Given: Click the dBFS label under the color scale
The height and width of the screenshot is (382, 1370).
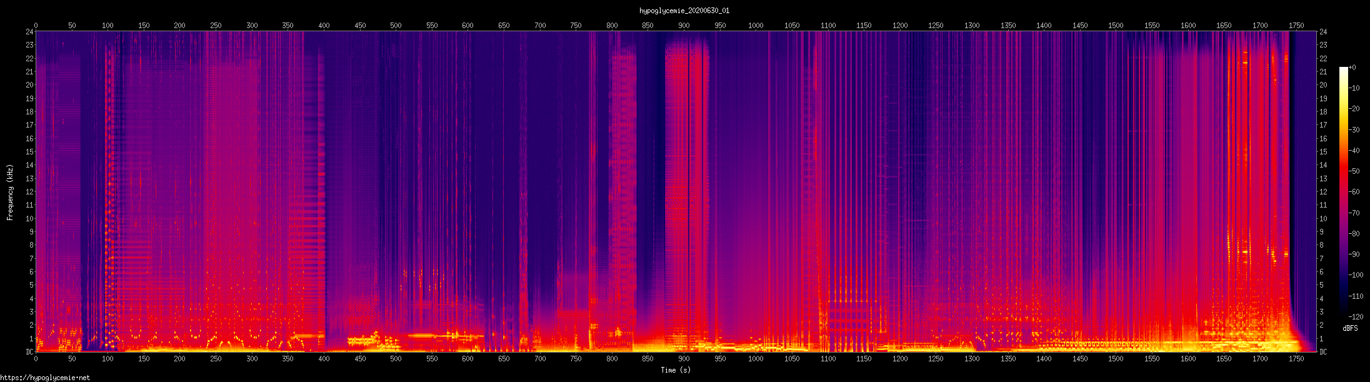Looking at the screenshot, I should (x=1350, y=328).
